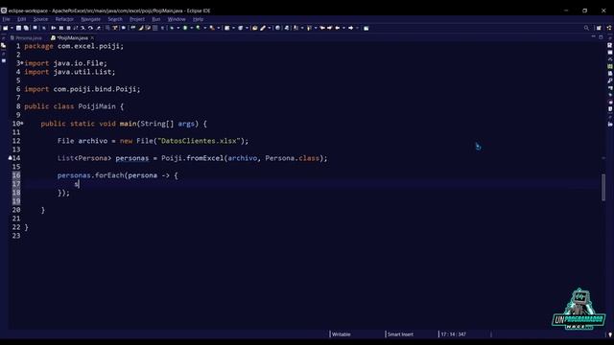Click the Suspend debug icon
614x345 pixels.
(61, 28)
